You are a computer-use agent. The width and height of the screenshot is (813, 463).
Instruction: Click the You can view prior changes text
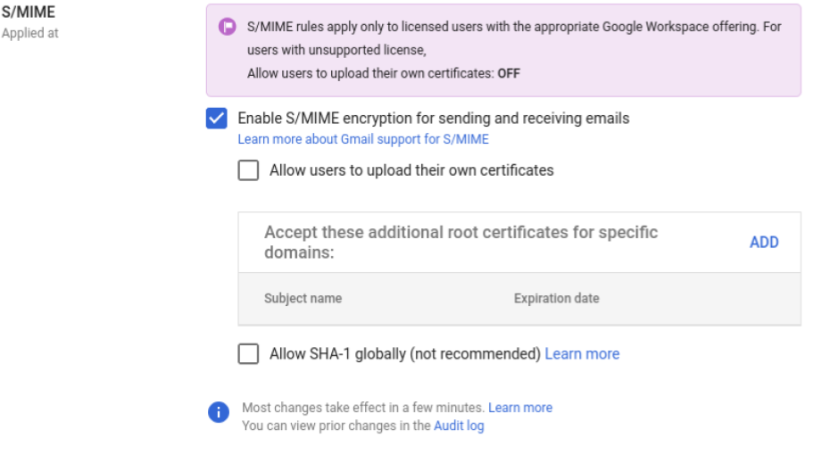[x=336, y=426]
